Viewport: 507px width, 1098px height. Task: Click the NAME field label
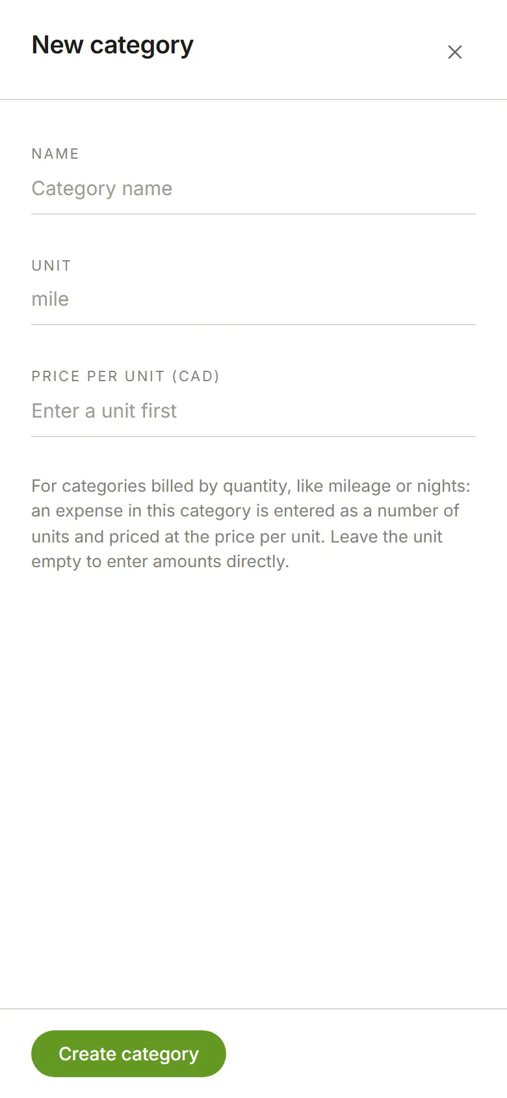(x=55, y=154)
